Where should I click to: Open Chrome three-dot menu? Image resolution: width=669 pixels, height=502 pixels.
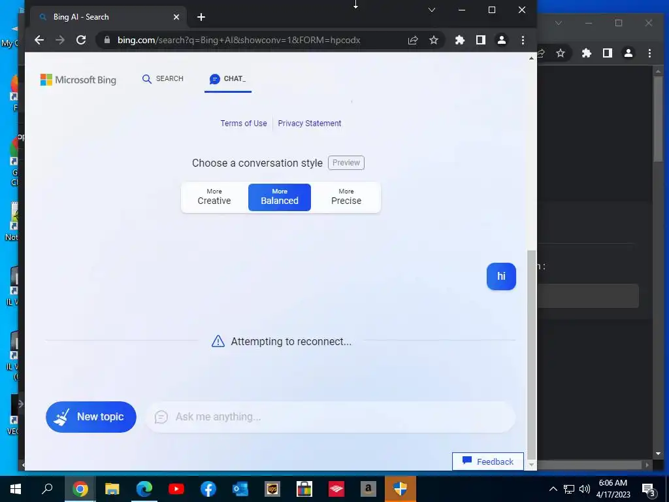point(523,40)
